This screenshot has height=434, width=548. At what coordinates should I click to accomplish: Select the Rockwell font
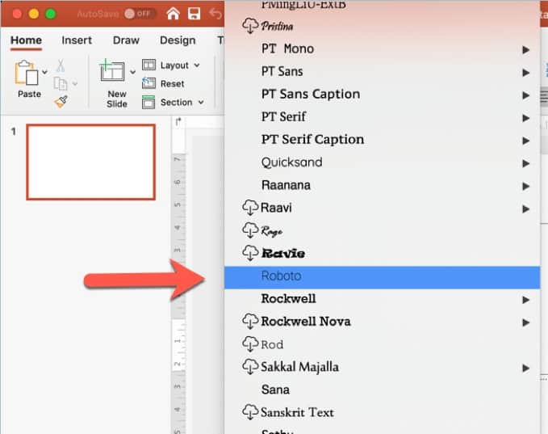click(382, 300)
